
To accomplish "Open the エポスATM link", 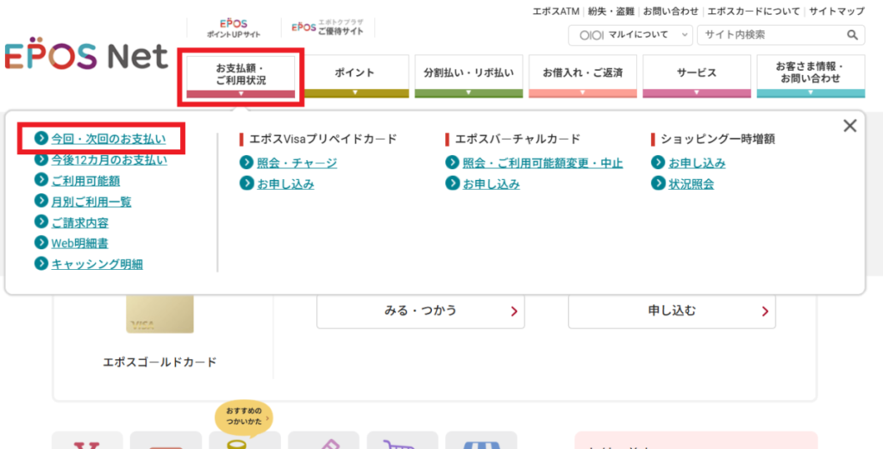I will click(x=556, y=11).
